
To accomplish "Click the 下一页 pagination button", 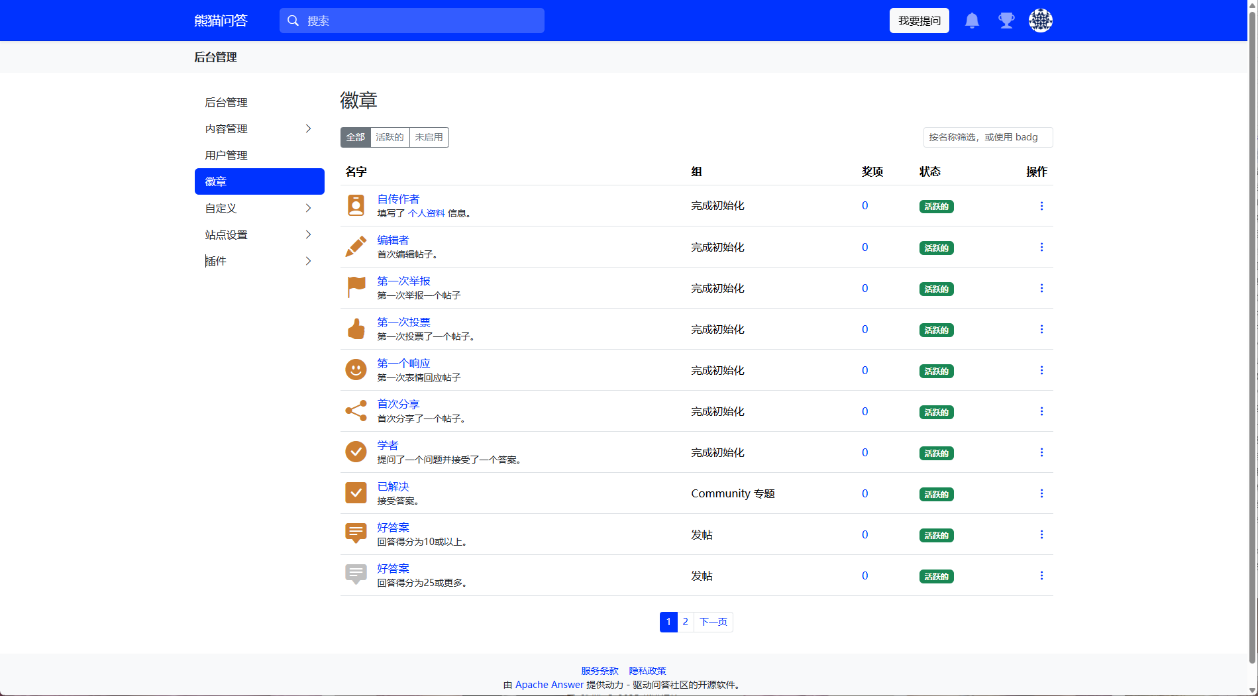I will click(x=713, y=622).
